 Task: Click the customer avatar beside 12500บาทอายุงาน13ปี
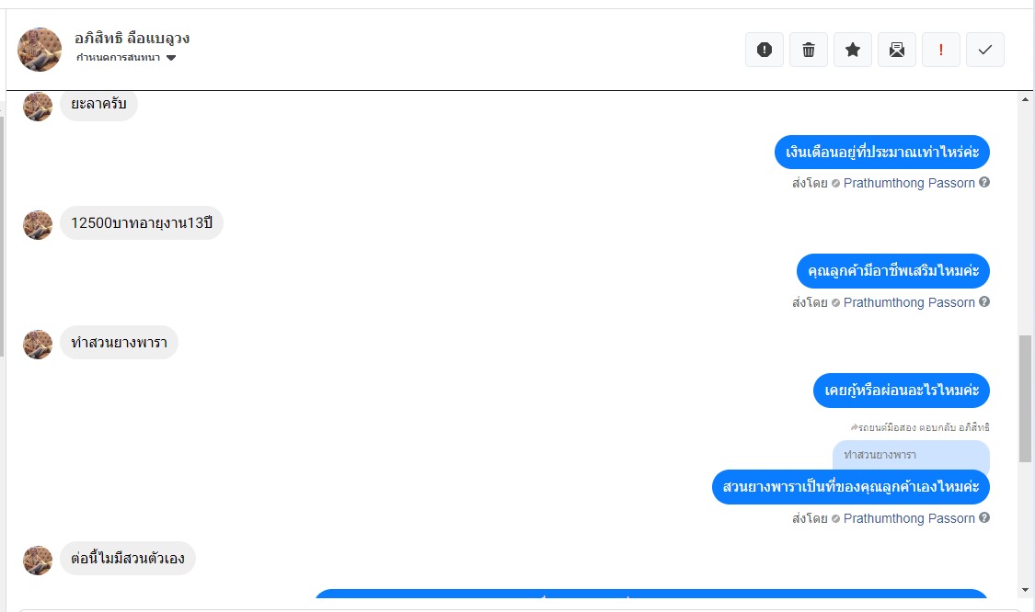pyautogui.click(x=38, y=225)
